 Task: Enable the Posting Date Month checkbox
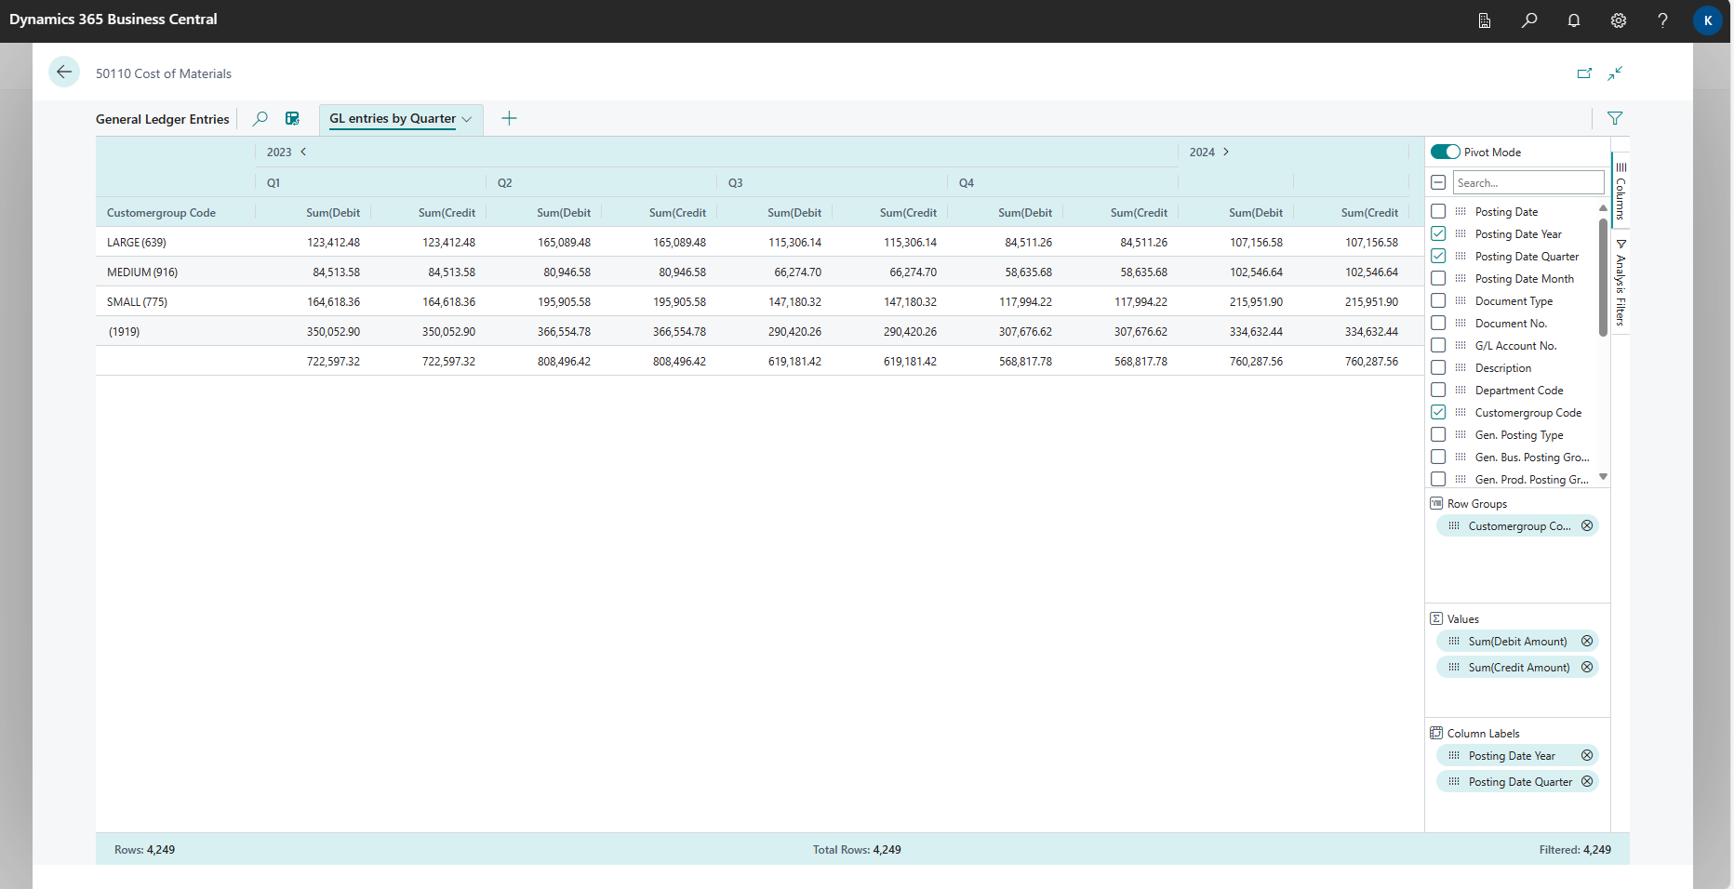1439,278
